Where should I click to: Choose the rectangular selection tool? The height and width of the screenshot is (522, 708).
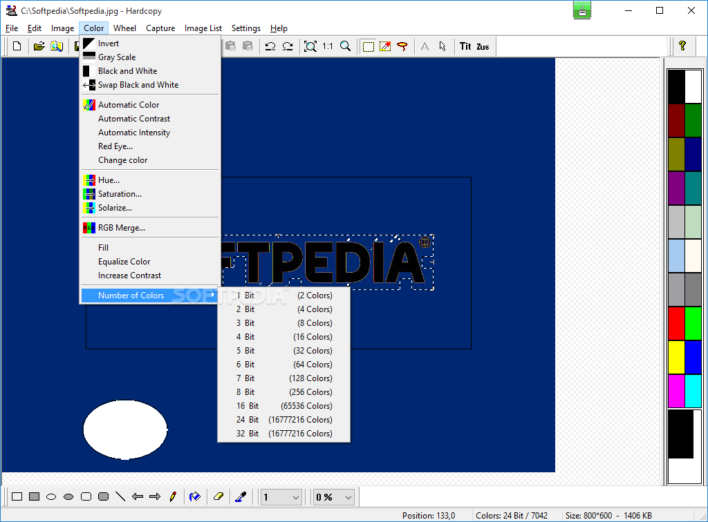368,46
